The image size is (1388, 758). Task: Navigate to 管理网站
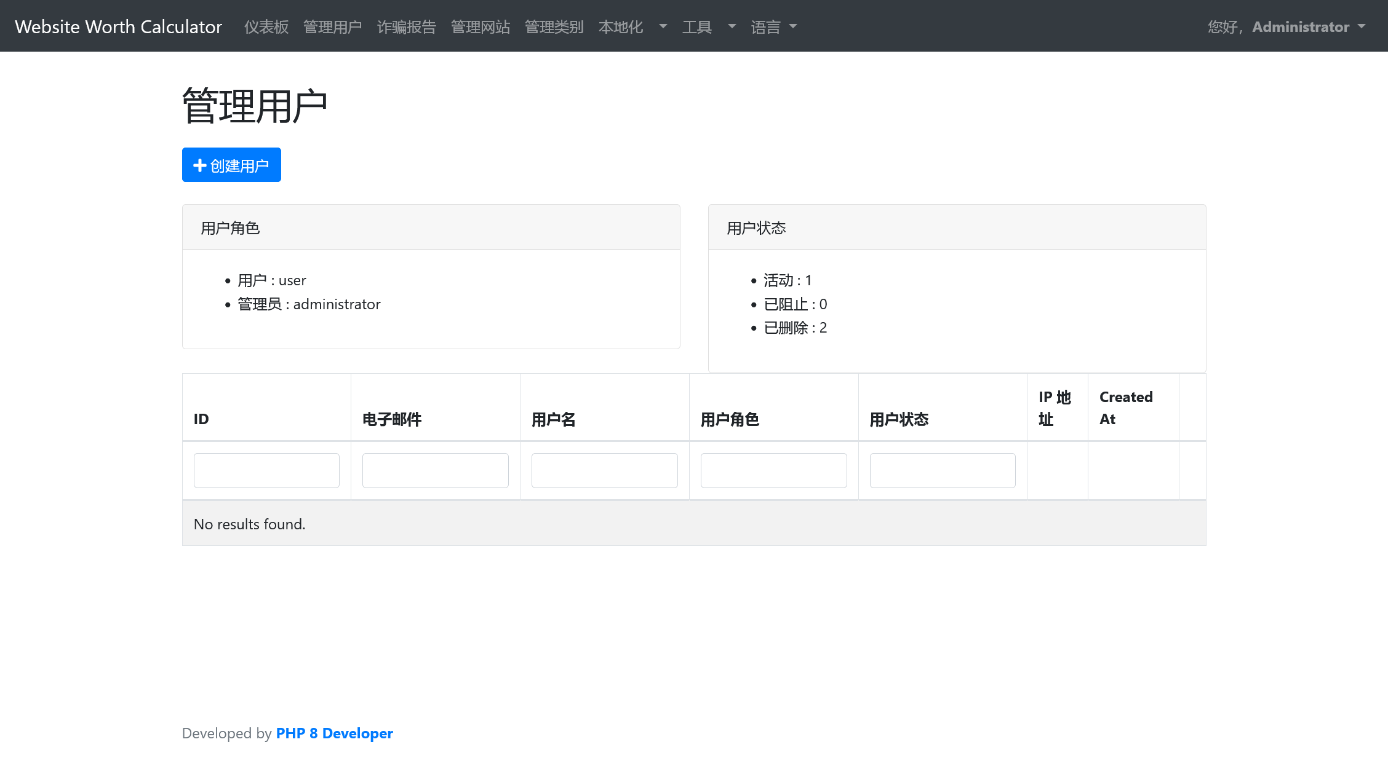[x=481, y=26]
